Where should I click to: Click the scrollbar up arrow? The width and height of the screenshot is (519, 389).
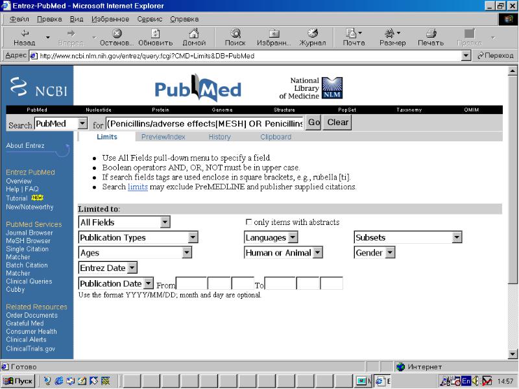(513, 71)
